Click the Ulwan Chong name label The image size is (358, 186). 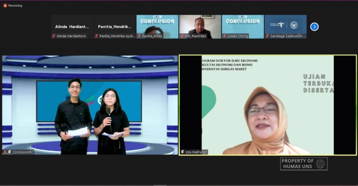click(238, 36)
